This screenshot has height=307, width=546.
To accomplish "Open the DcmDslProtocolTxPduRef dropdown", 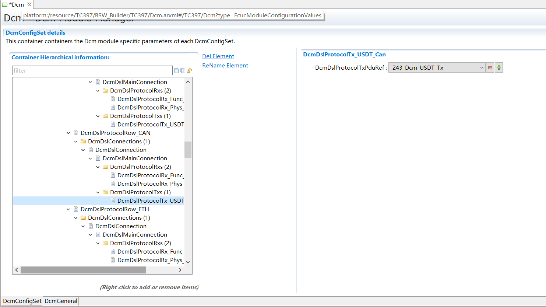I will (481, 67).
